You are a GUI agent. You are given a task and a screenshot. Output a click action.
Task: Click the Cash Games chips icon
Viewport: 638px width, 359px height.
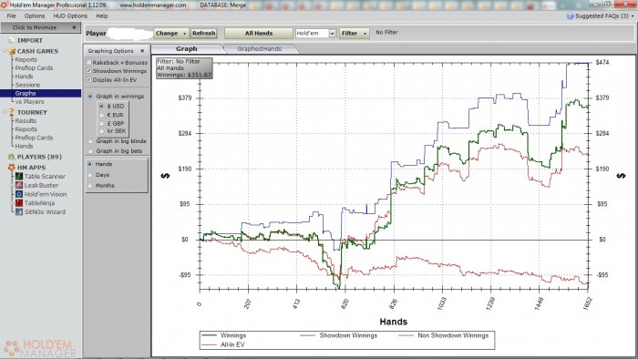point(12,51)
